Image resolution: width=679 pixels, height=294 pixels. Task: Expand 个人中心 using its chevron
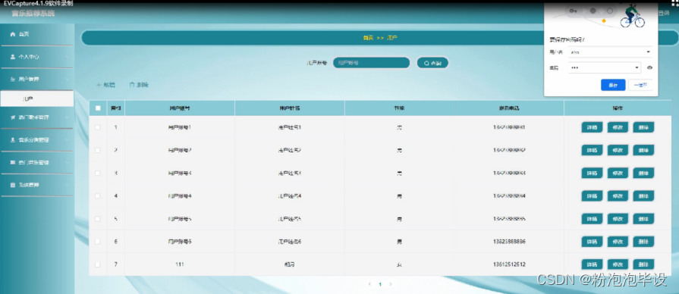click(67, 57)
